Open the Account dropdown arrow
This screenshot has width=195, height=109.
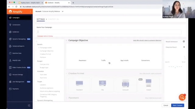click(62, 12)
